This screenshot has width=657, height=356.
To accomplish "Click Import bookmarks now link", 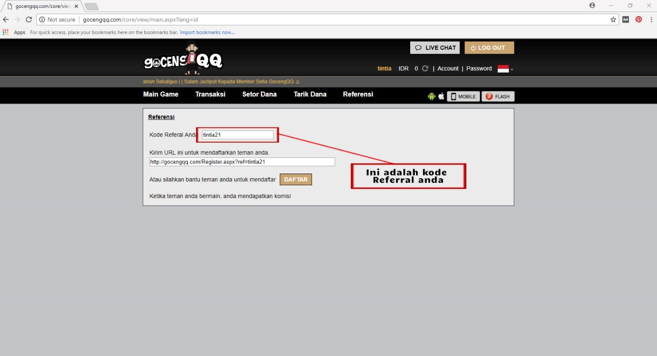I will (x=207, y=32).
